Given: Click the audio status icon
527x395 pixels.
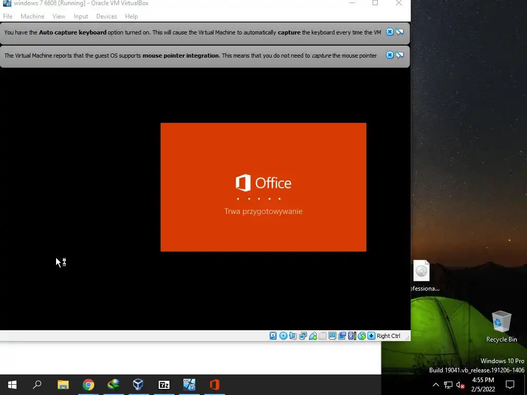Looking at the screenshot, I should [293, 335].
